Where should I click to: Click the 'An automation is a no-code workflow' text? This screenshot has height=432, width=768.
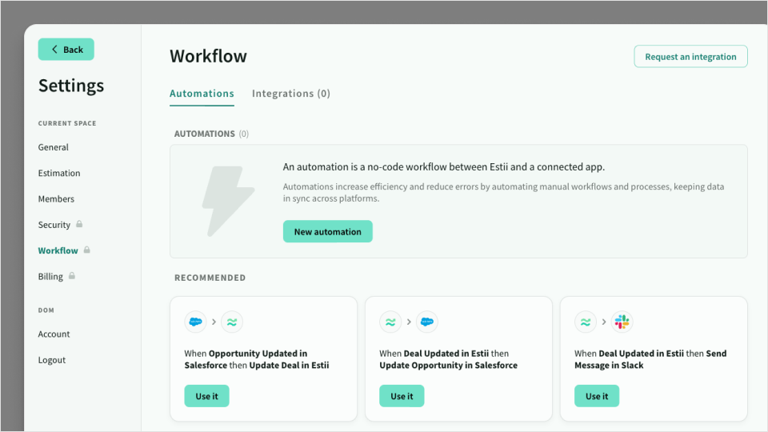click(444, 167)
